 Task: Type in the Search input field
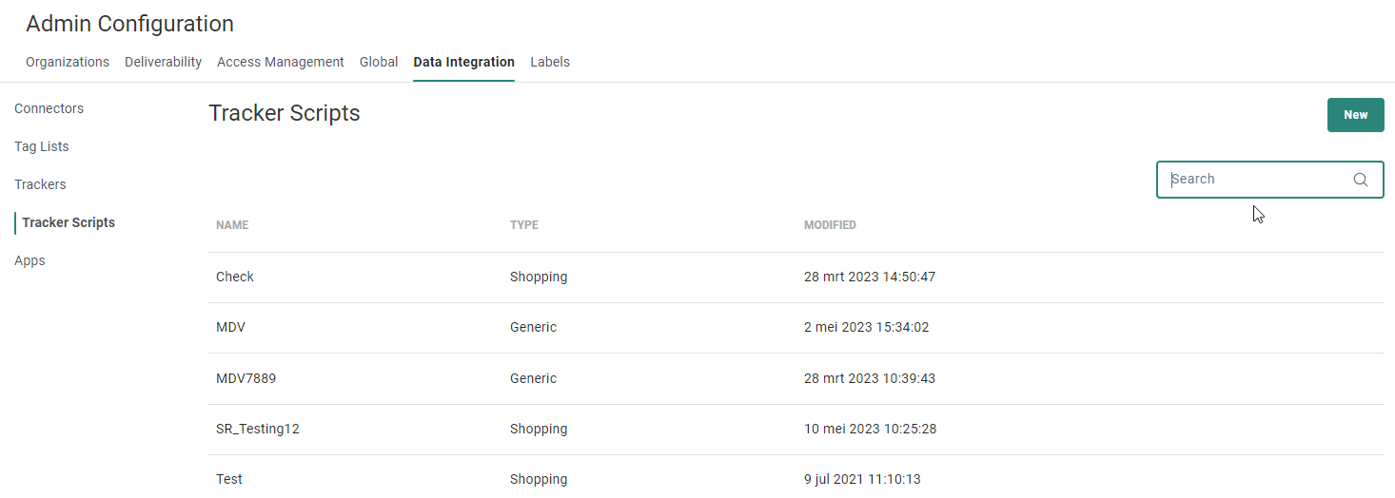(1256, 180)
